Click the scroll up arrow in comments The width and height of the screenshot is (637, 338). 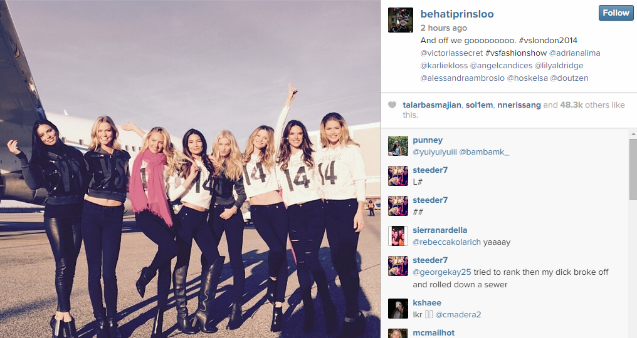pyautogui.click(x=633, y=134)
